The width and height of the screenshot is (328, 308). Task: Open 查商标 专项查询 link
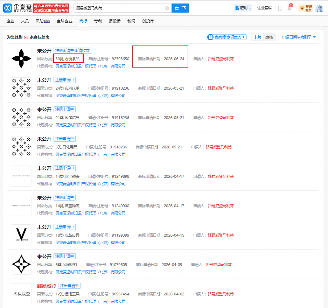point(227,37)
